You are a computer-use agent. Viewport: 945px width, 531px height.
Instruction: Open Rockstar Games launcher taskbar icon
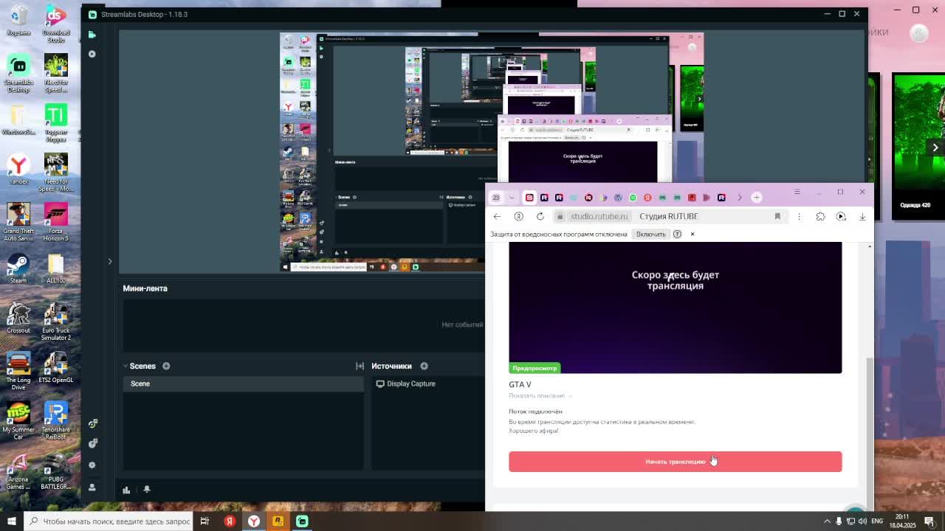pos(278,521)
